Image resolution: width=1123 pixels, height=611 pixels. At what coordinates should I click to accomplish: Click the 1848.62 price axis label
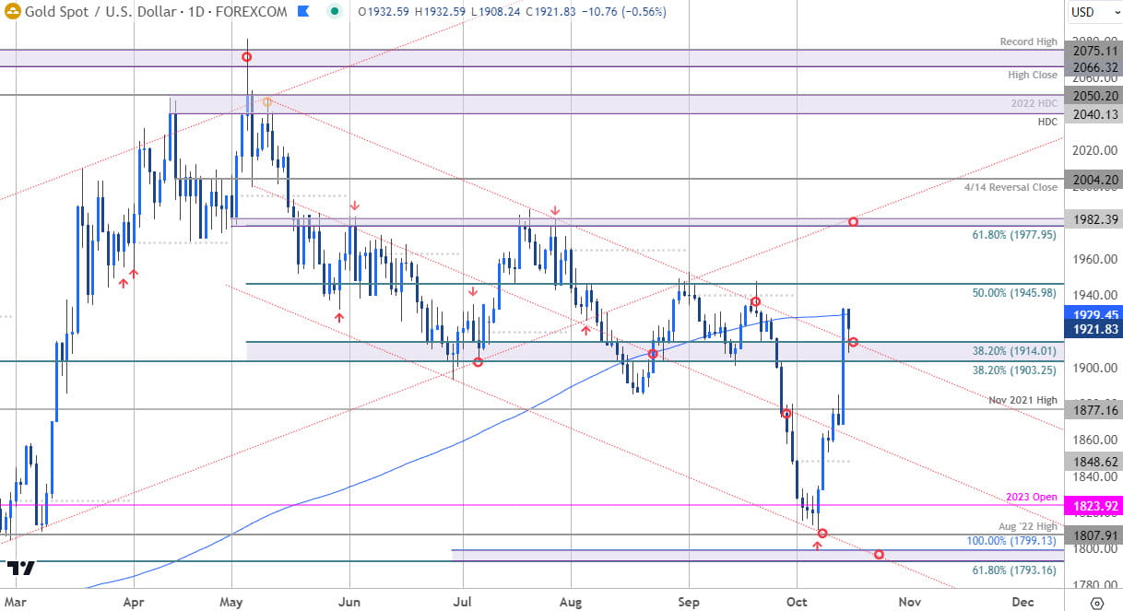click(1093, 460)
